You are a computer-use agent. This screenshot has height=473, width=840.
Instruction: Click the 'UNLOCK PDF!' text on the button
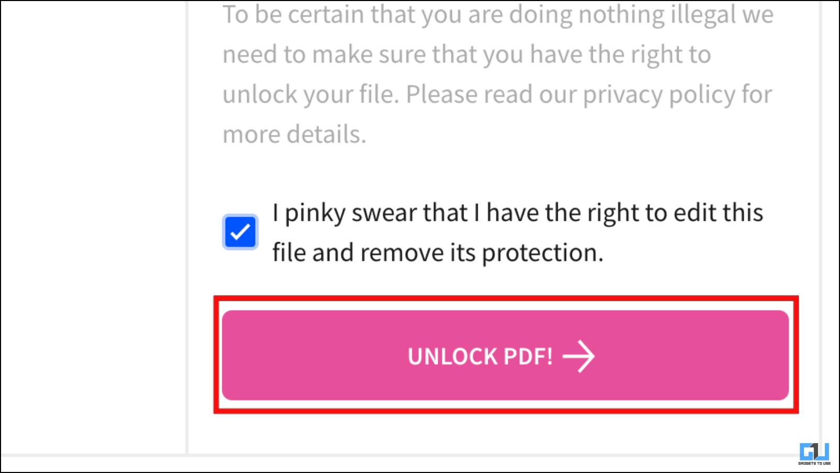[480, 356]
